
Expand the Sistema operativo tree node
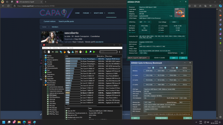click(44, 60)
